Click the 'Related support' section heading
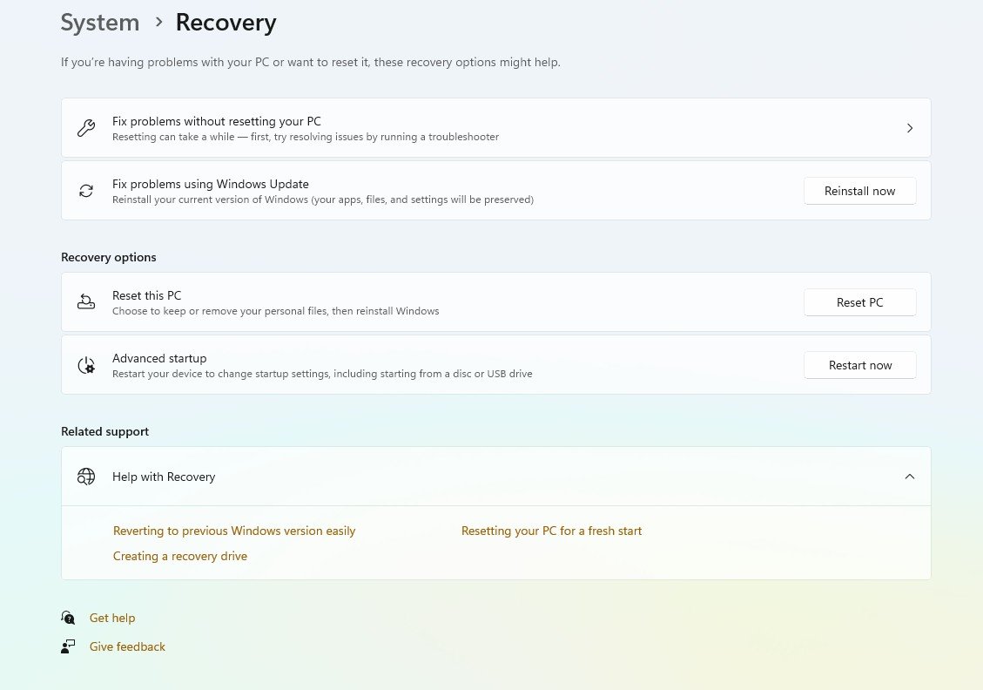983x690 pixels. coord(104,431)
